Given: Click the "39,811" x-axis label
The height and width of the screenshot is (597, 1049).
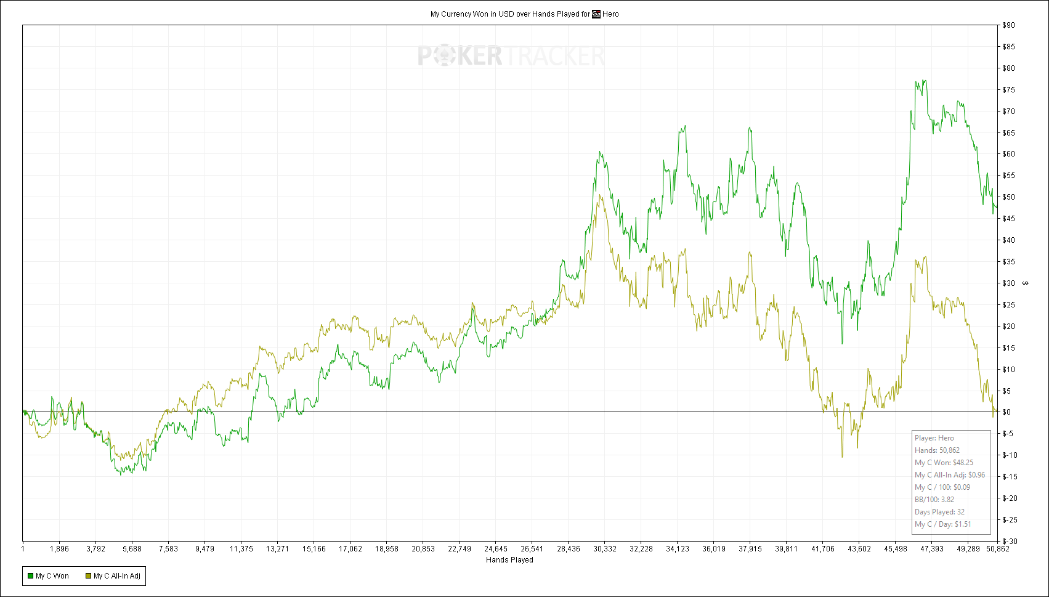Looking at the screenshot, I should (787, 549).
